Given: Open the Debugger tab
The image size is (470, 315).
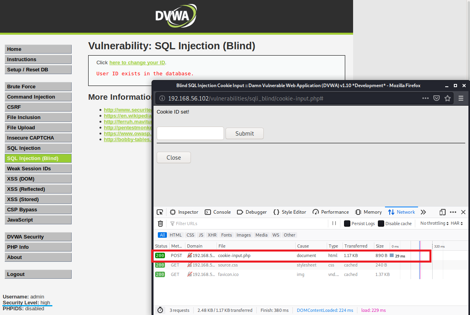Looking at the screenshot, I should [252, 212].
